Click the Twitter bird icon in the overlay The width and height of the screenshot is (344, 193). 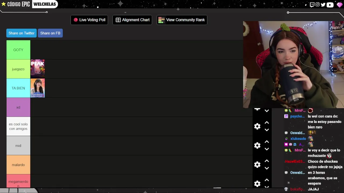323,5
